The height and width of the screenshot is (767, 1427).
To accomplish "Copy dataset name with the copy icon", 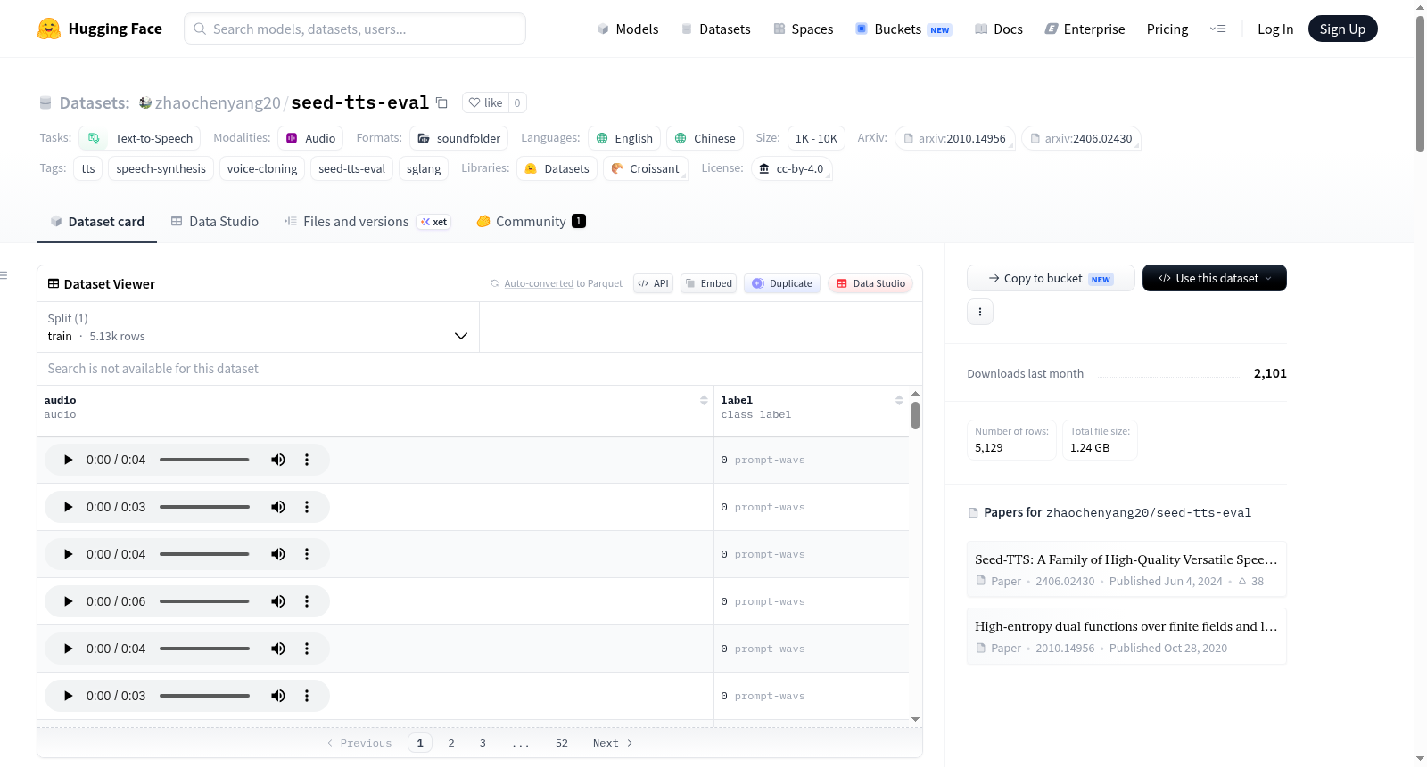I will [x=441, y=102].
